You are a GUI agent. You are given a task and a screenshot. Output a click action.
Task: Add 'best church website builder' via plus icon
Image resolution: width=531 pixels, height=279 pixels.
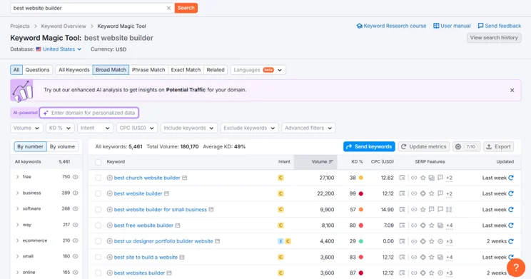110,178
